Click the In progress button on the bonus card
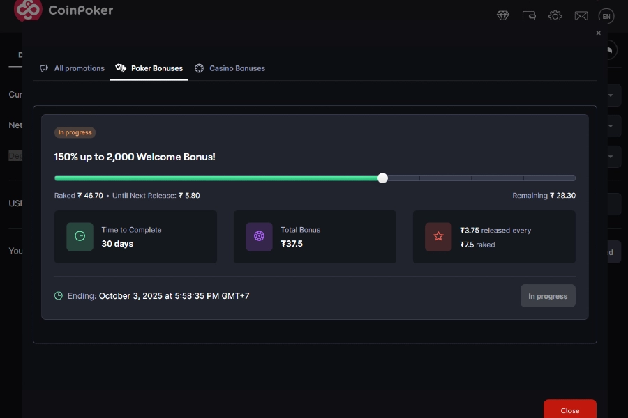 click(x=548, y=295)
